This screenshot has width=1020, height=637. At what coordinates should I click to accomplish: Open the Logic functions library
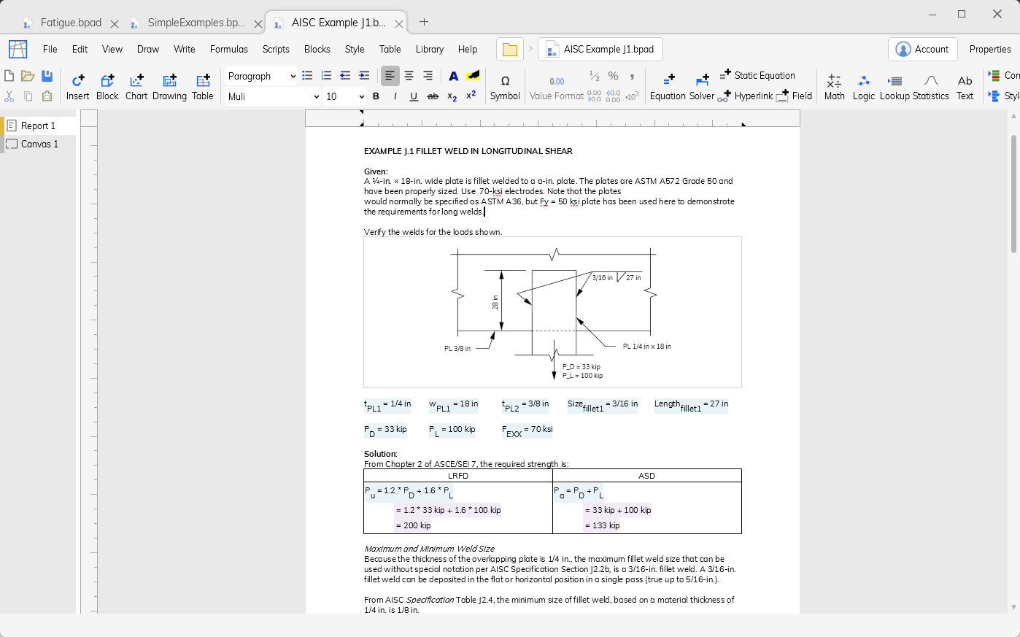tap(864, 86)
